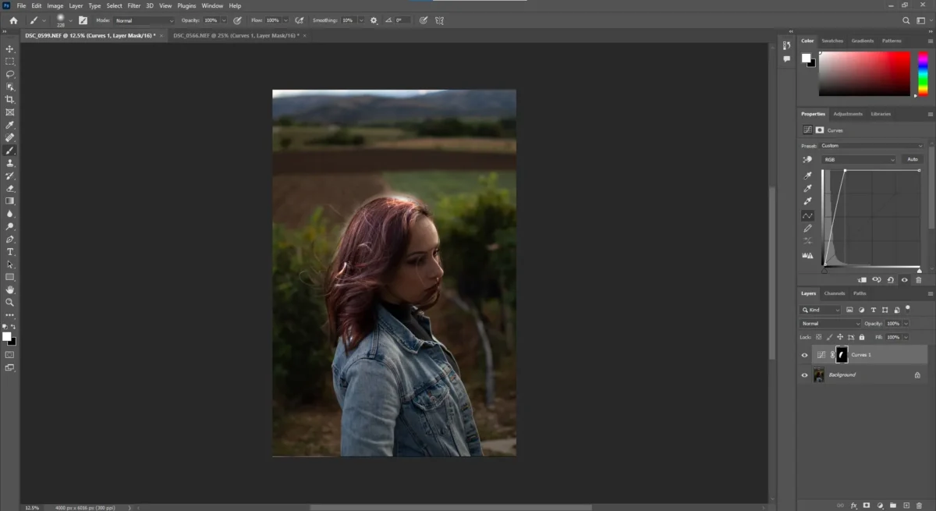Select the Zoom tool
Viewport: 936px width, 511px height.
(10, 302)
